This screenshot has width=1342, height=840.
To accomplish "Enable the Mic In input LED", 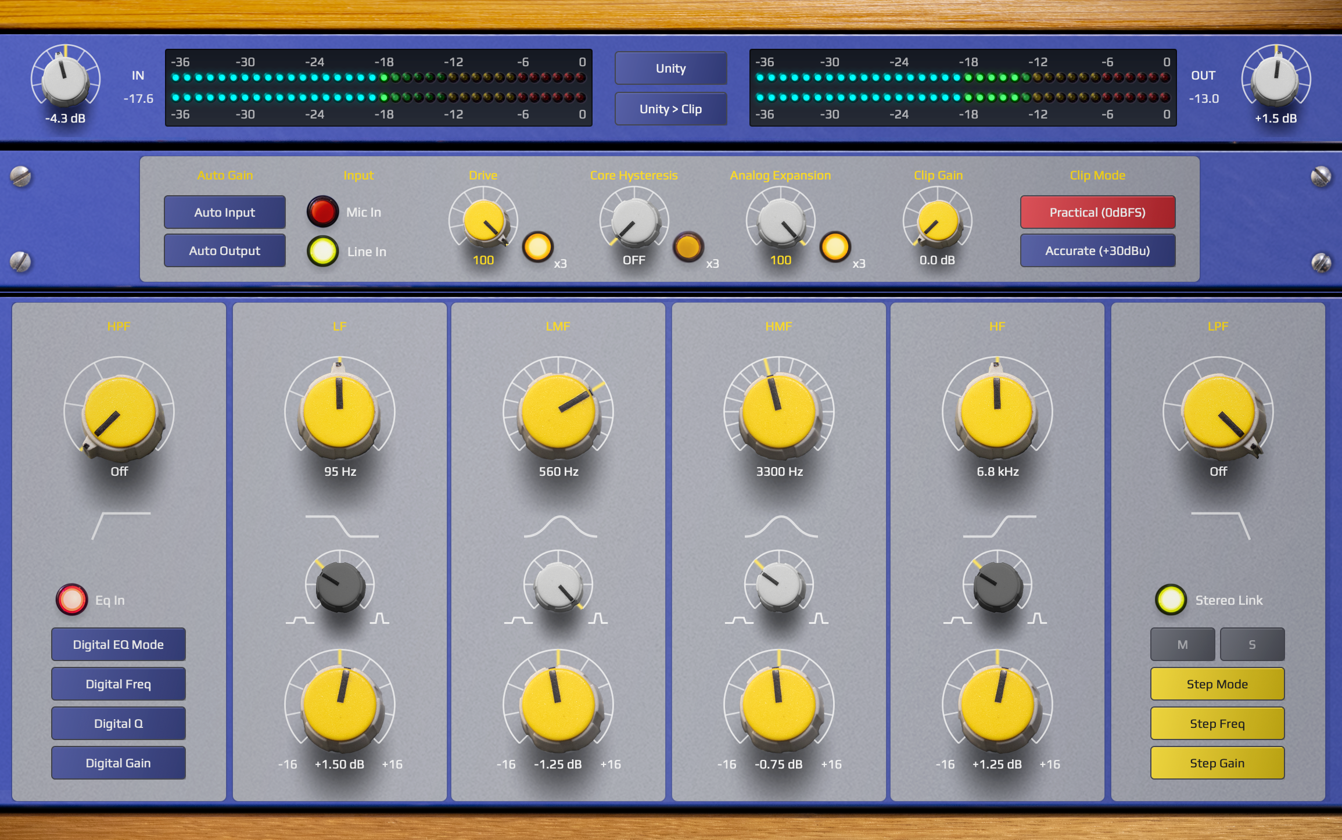I will point(322,212).
